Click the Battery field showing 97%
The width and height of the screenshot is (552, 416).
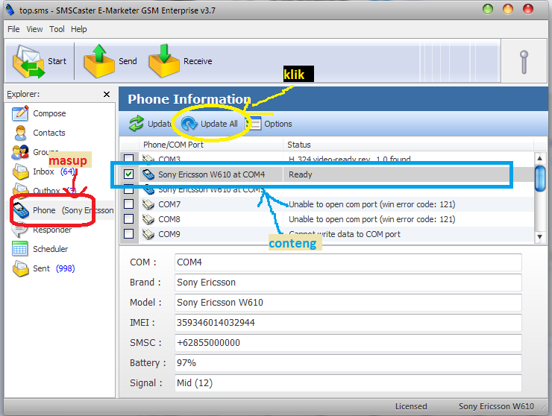348,362
